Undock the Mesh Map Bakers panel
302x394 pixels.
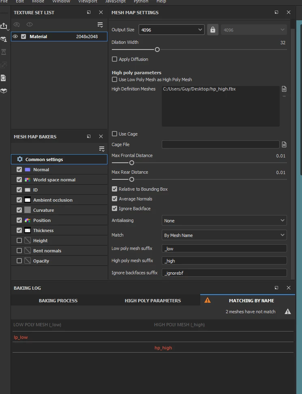[x=89, y=136]
